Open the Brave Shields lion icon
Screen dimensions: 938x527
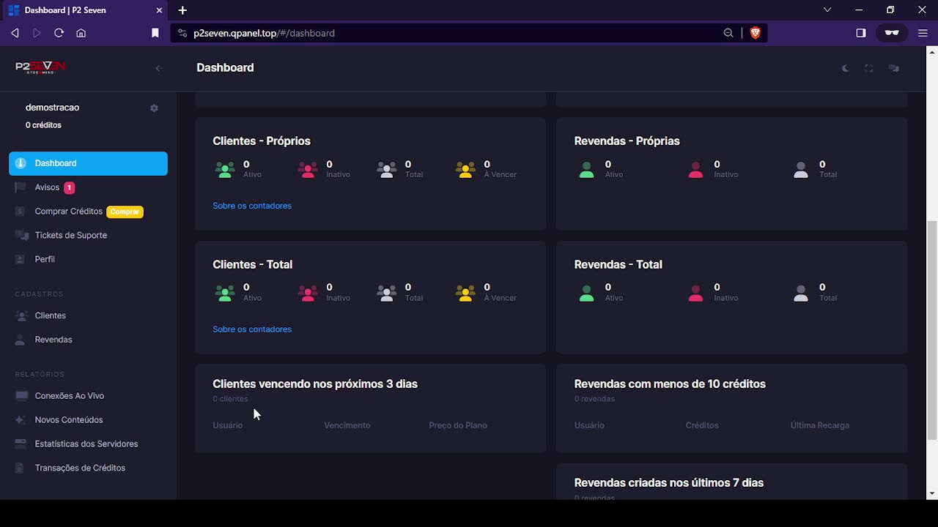(x=755, y=33)
